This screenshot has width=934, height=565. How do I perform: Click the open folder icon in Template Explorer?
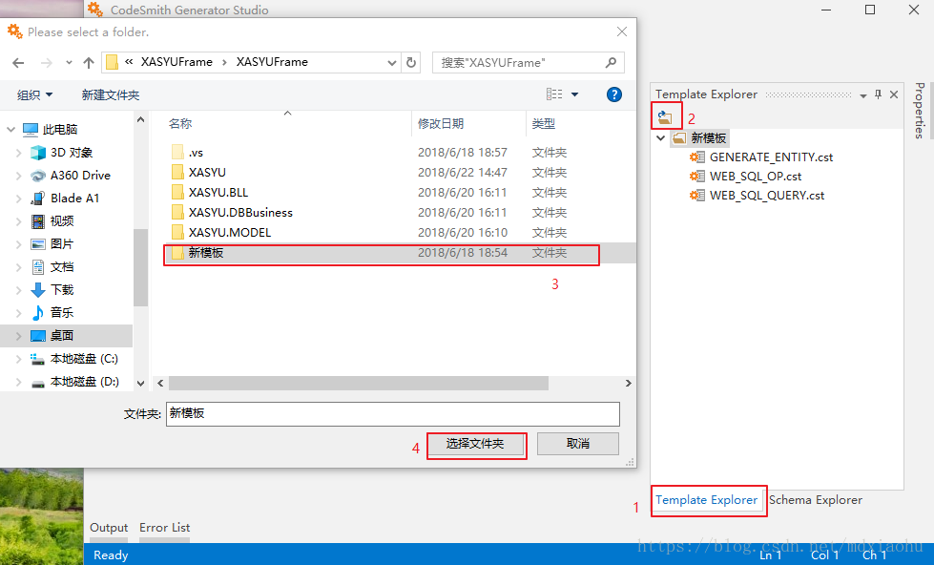click(665, 116)
